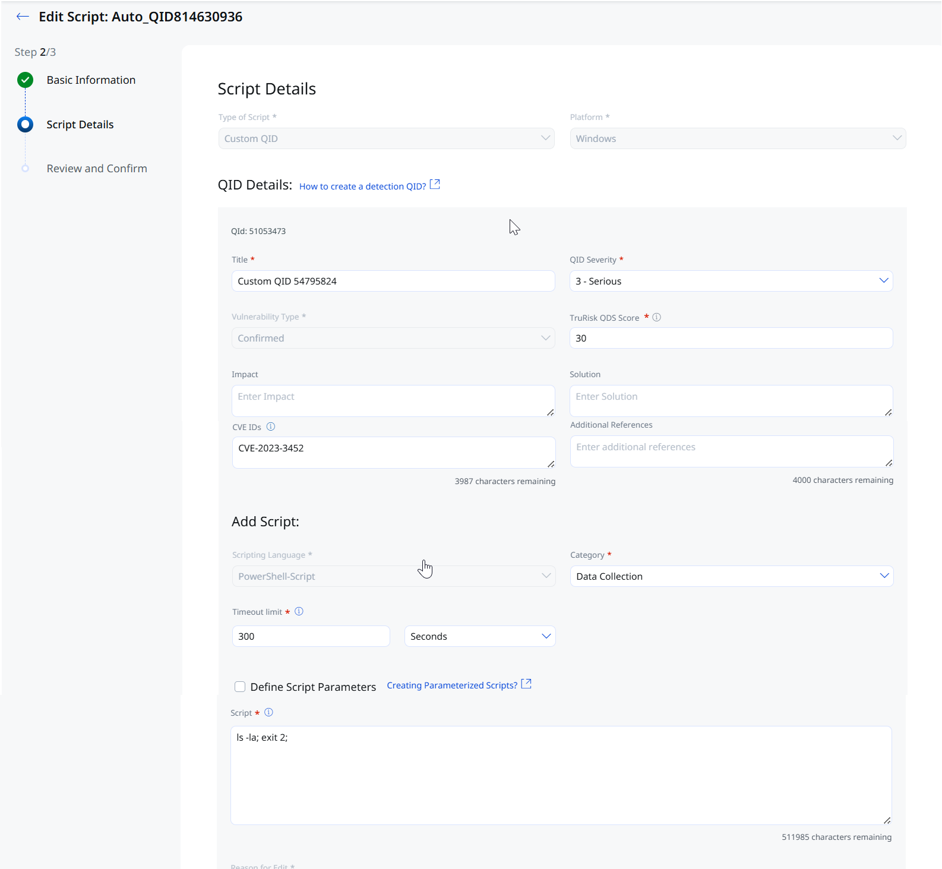This screenshot has width=942, height=869.
Task: Click the Additional References resize handle
Action: tap(889, 463)
